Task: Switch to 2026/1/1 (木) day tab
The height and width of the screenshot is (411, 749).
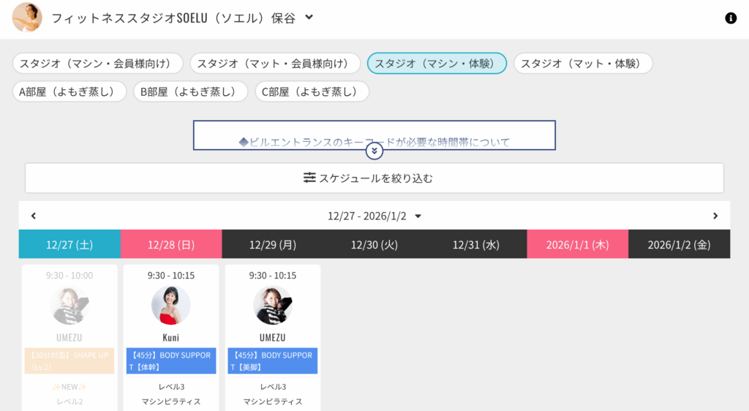Action: [x=577, y=244]
